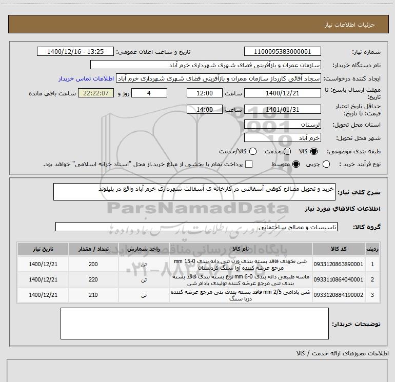Click the unit تن in row 3
The image size is (395, 382).
tap(144, 295)
